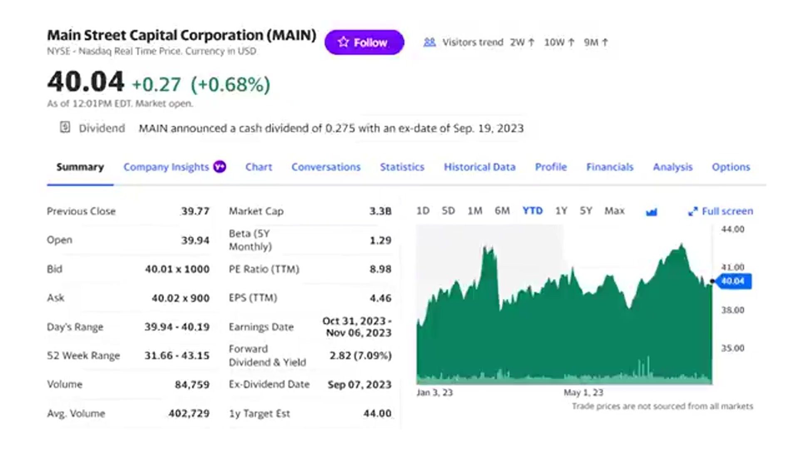Click the Ex-Dividend Date Sep 07, 2023

360,385
